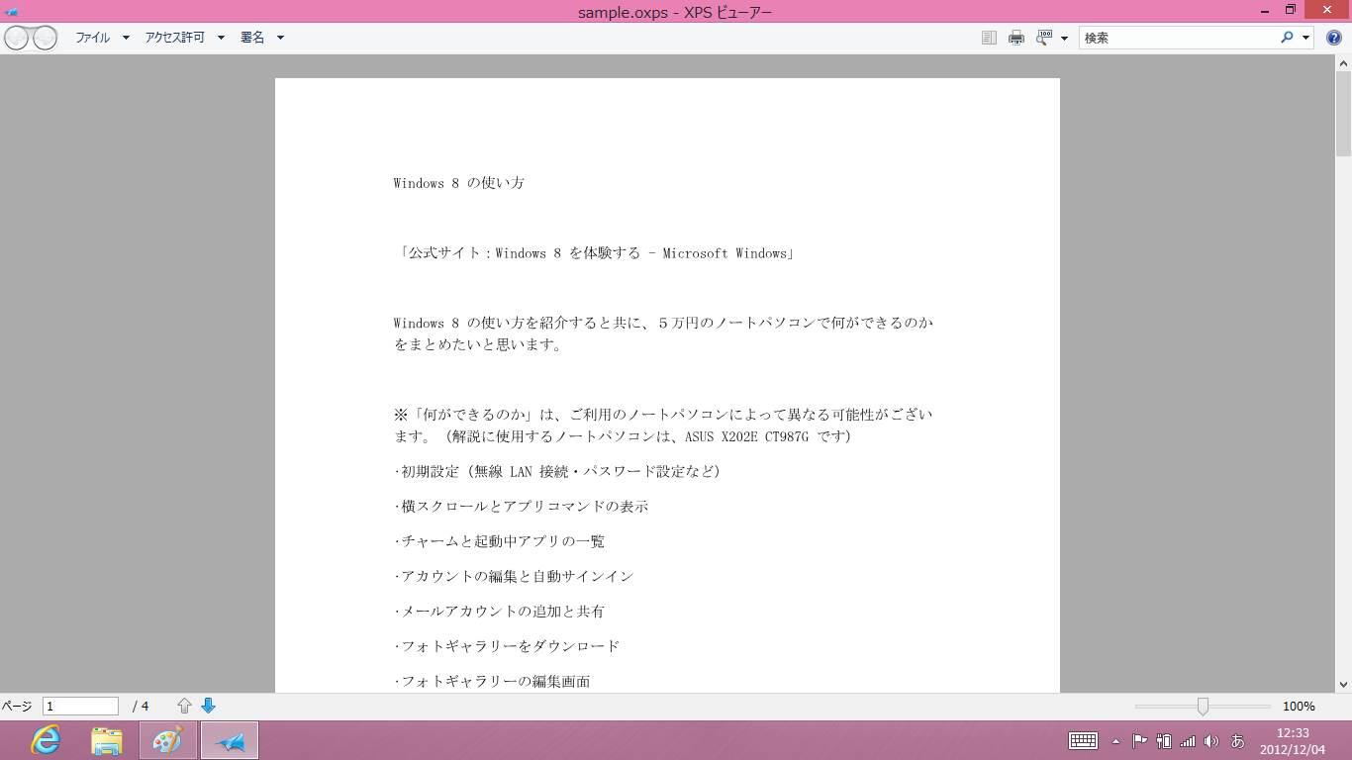Viewport: 1352px width, 760px height.
Task: Open the 署名 menu
Action: pos(252,38)
